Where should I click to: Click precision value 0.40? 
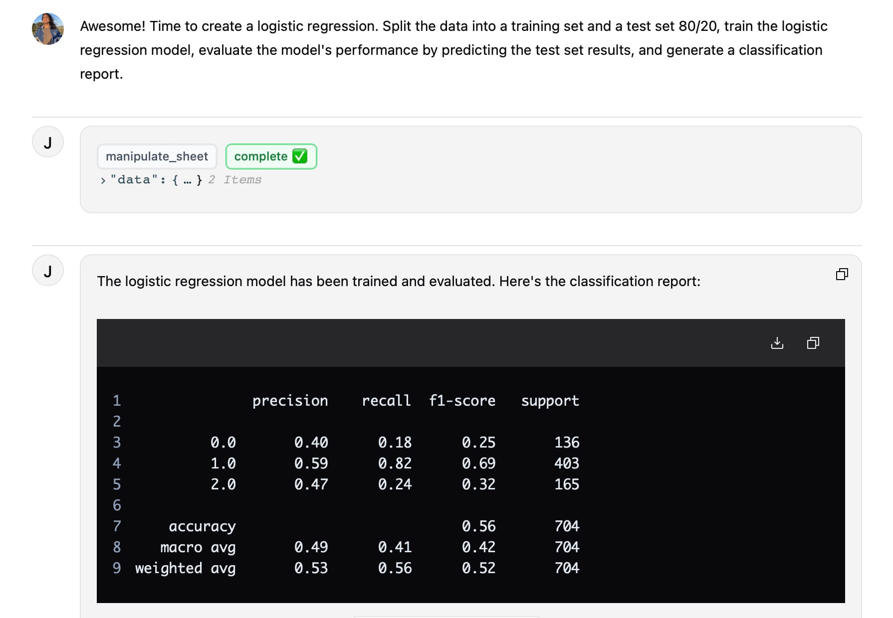pos(311,443)
